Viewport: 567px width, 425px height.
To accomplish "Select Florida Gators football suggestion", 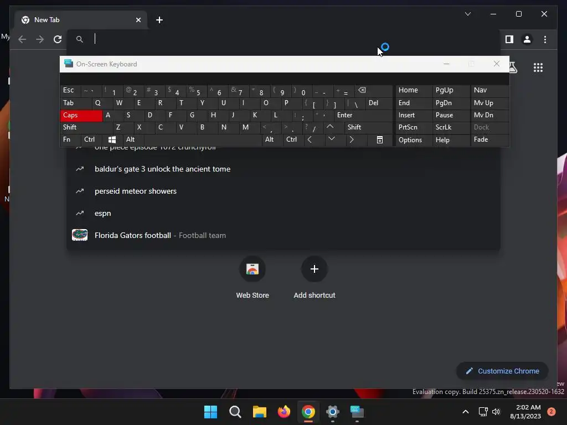I will point(283,235).
